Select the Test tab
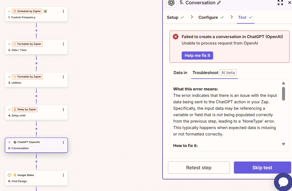The image size is (292, 191). click(245, 17)
